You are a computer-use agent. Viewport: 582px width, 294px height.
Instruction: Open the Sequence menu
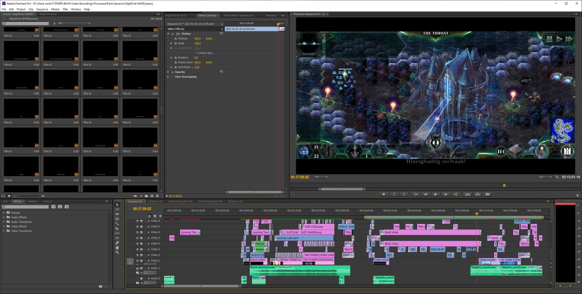(x=42, y=9)
